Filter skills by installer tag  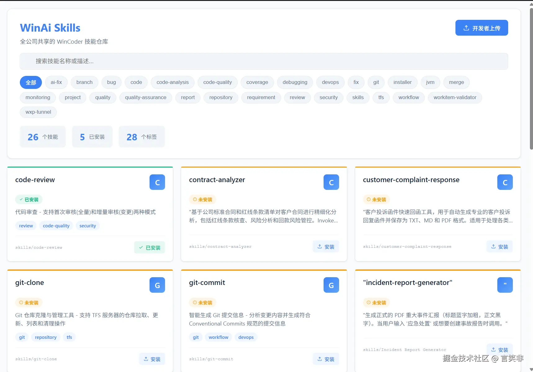[x=403, y=82]
